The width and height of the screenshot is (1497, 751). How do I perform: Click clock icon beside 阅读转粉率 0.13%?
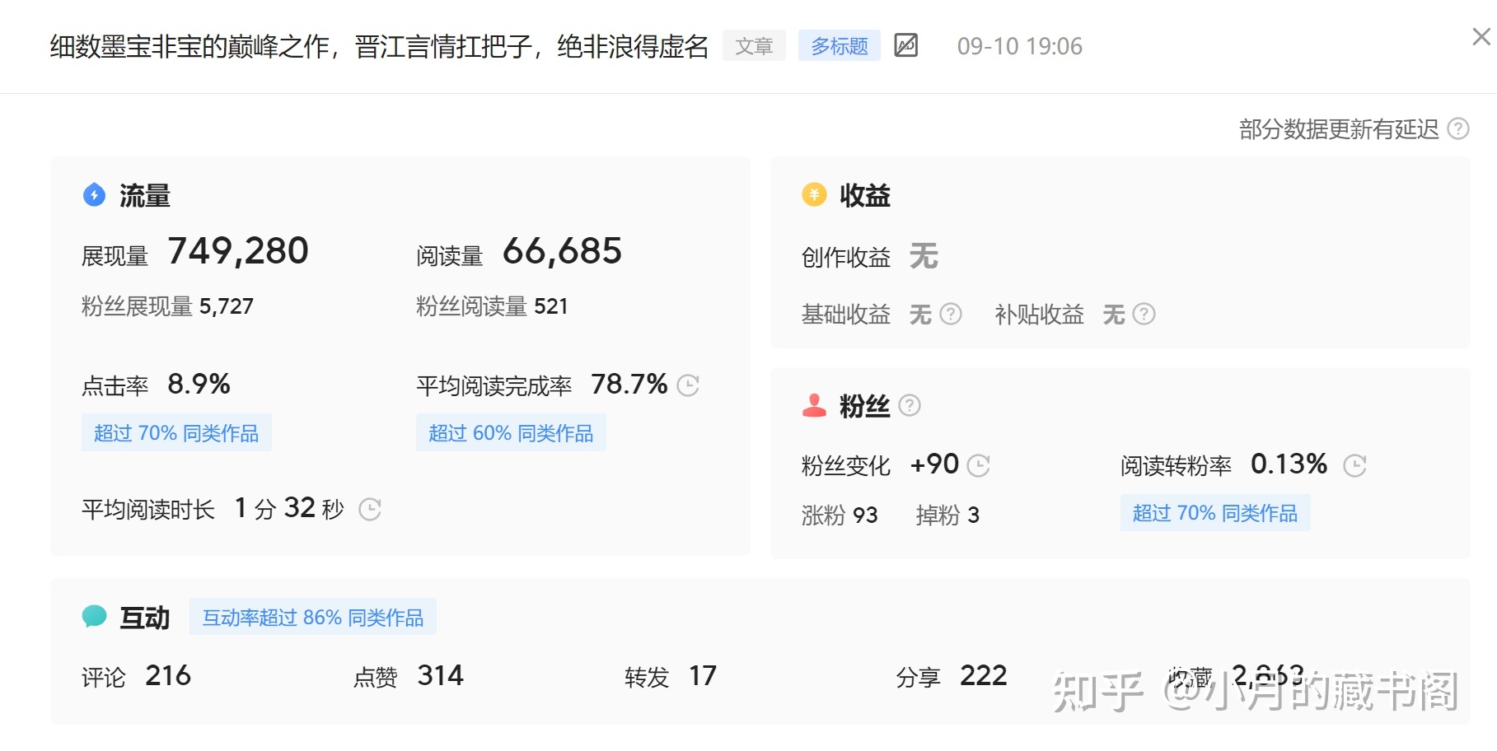[1354, 466]
